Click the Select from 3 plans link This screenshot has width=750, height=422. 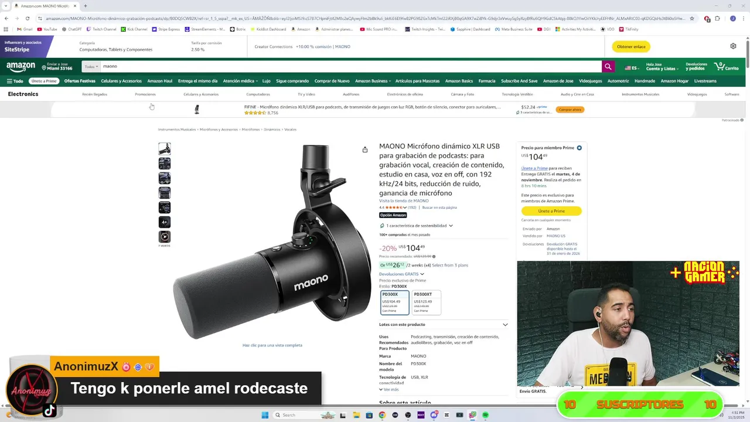[x=450, y=265]
